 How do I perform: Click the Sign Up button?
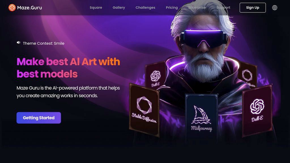253,8
